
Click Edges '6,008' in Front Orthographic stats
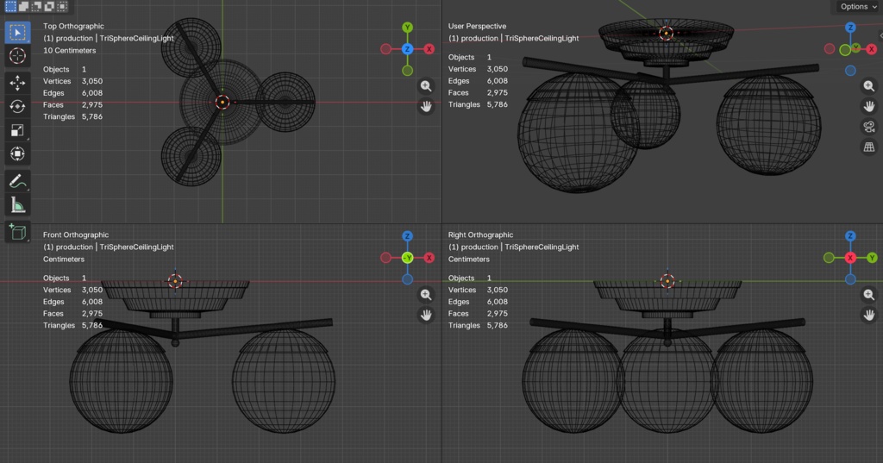pyautogui.click(x=91, y=302)
